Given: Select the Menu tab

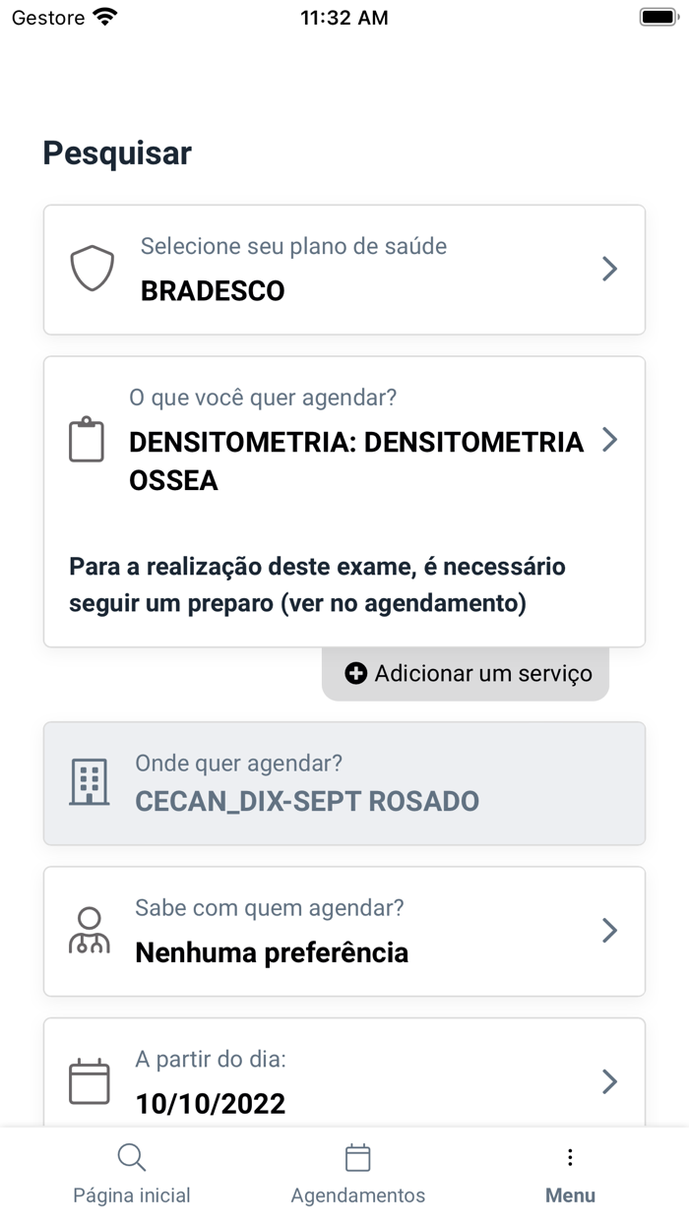Looking at the screenshot, I should pos(569,1174).
